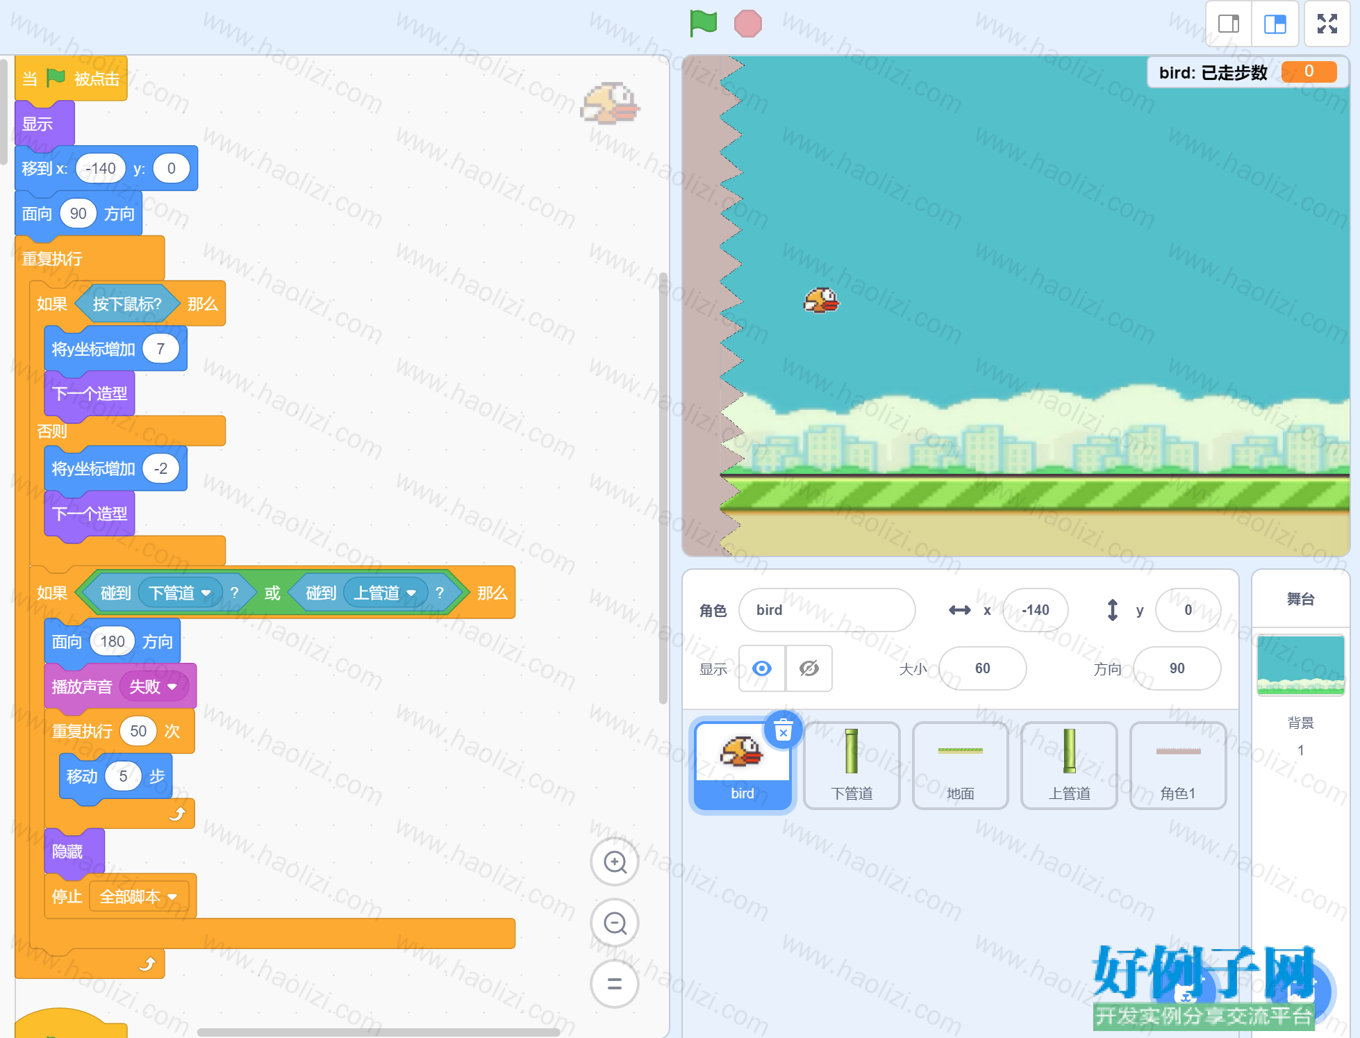This screenshot has width=1360, height=1038.
Task: Edit the sprite y position field
Action: pos(1188,610)
